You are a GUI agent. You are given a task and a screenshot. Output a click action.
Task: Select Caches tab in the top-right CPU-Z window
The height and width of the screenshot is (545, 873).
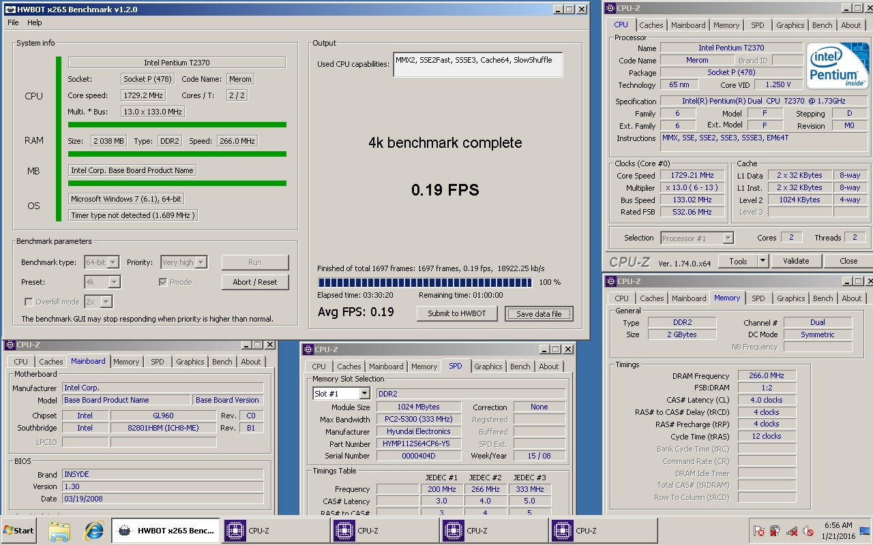651,25
